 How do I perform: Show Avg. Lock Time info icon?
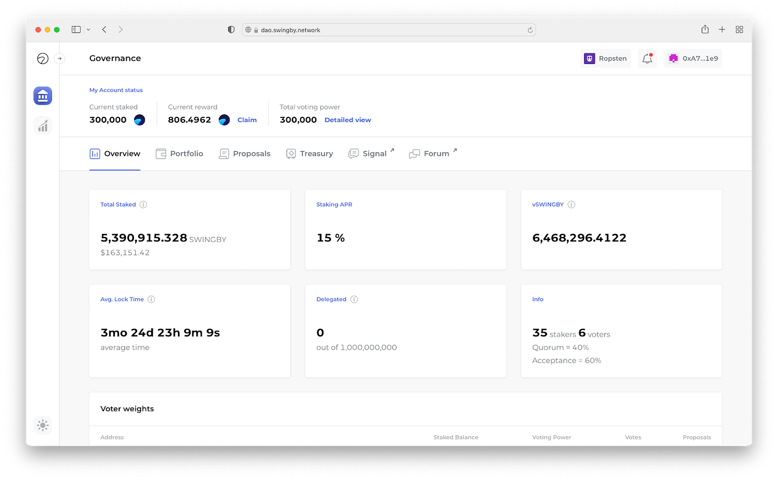151,300
